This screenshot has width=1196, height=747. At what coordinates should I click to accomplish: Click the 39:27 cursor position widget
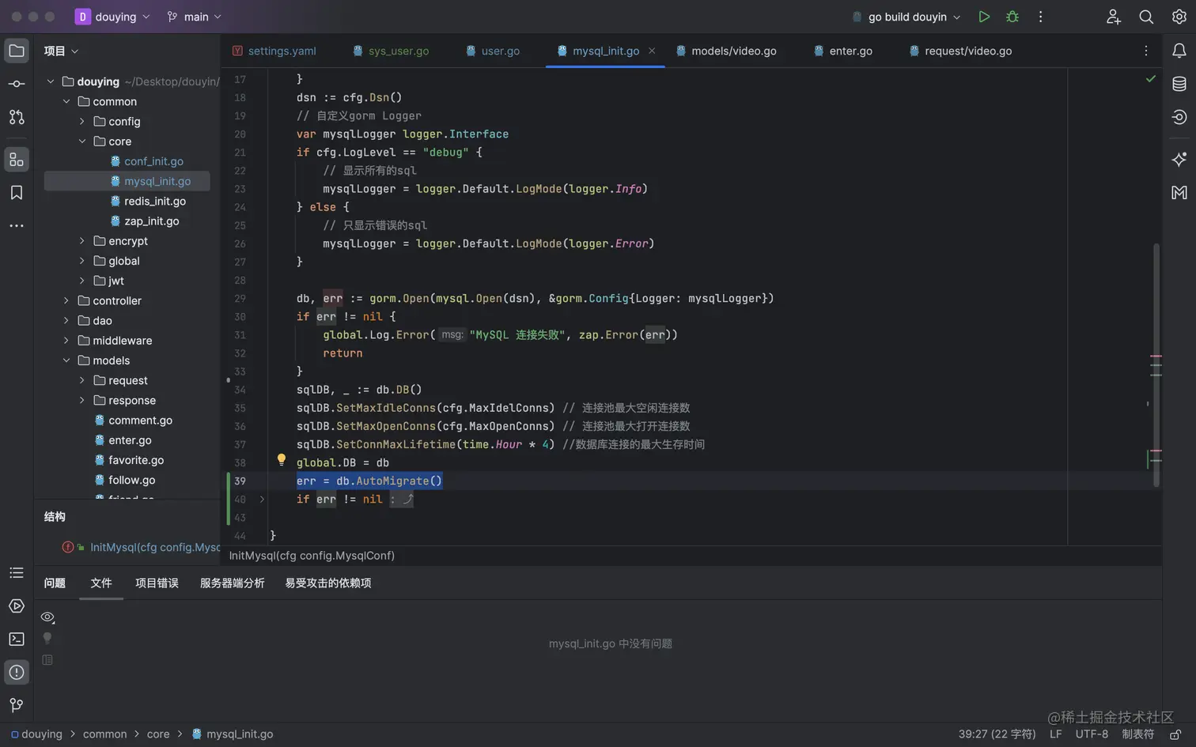997,734
